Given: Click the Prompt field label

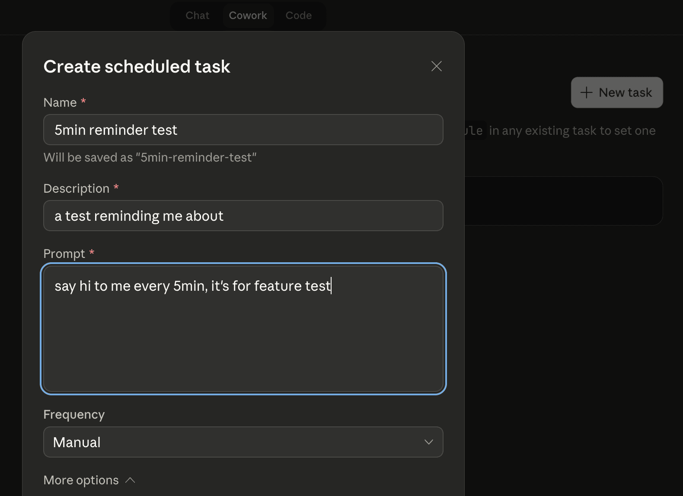Looking at the screenshot, I should (64, 254).
